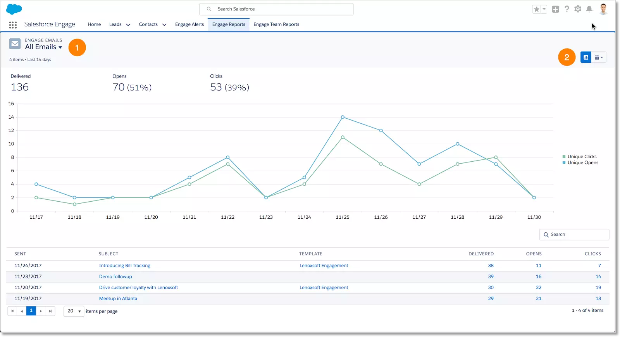The height and width of the screenshot is (337, 620).
Task: Open the favorites list dropdown arrow
Action: [544, 9]
